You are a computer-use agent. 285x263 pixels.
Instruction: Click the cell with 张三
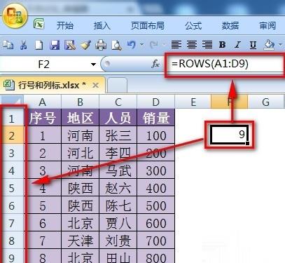click(x=118, y=135)
